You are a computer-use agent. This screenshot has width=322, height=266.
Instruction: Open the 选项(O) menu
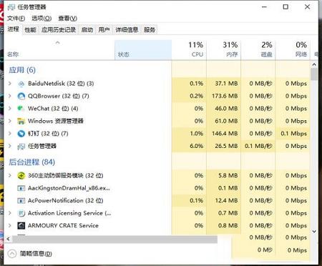point(42,19)
